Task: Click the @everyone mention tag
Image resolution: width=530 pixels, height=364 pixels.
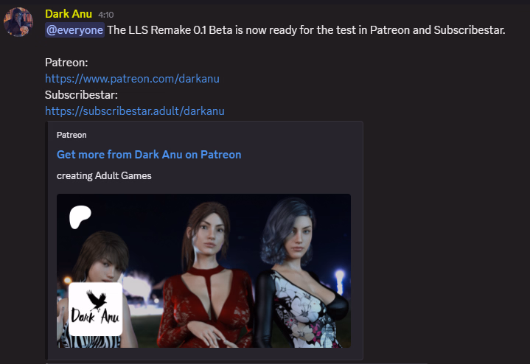Action: point(74,30)
